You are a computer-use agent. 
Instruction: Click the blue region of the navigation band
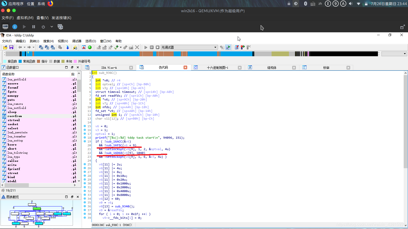click(87, 54)
